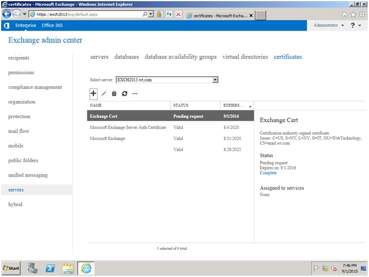Screen dimensions: 369x277
Task: Expand the help dropdown arrow
Action: (360, 25)
